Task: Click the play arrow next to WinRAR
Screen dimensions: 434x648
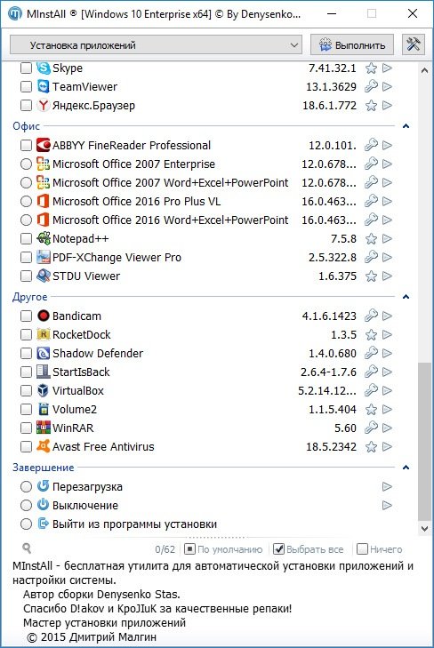Action: click(387, 428)
